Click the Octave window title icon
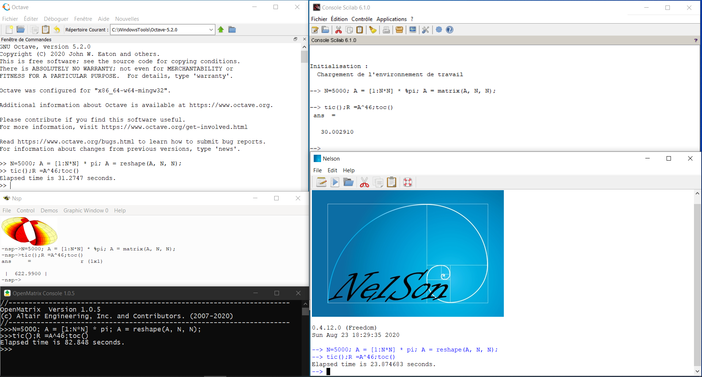This screenshot has width=702, height=377. (x=6, y=7)
